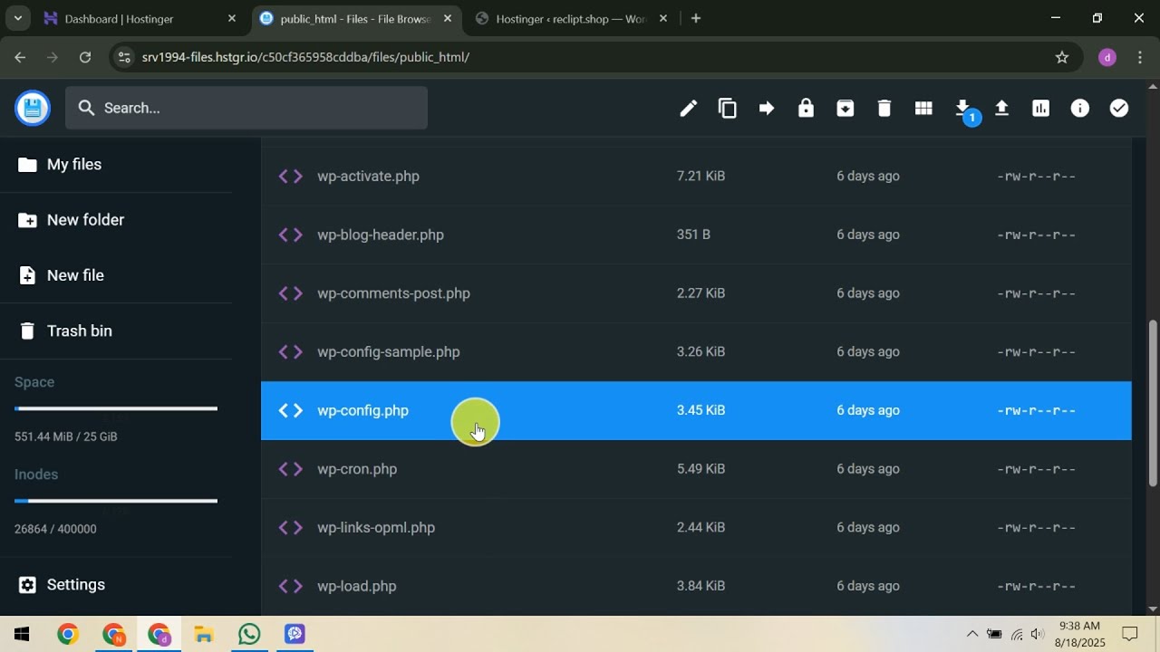Click the highlighted wp-config.php file
The height and width of the screenshot is (652, 1160).
coord(696,410)
